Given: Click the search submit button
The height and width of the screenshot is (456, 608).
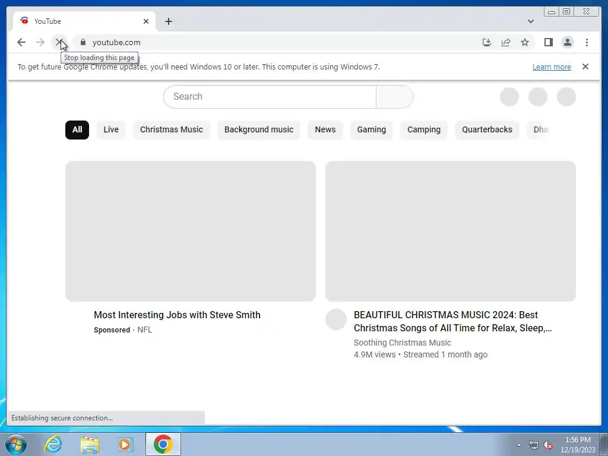Looking at the screenshot, I should tap(394, 97).
